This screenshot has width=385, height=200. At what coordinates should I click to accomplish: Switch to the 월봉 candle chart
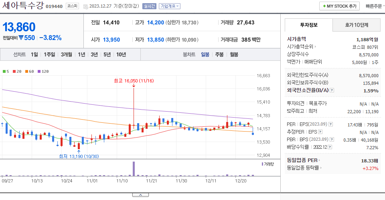coord(234,54)
